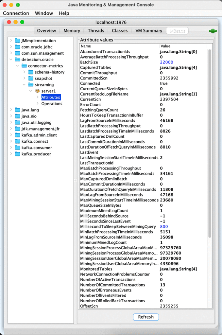Select the NumberOfCommittedTransactions row
This screenshot has width=222, height=335.
point(144,285)
